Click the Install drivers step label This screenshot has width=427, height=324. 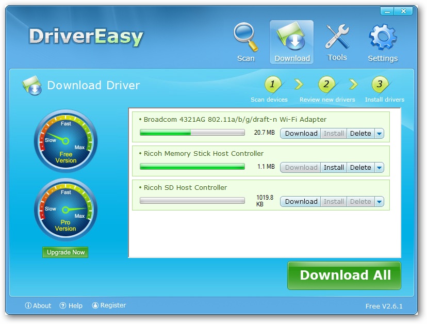tap(385, 100)
